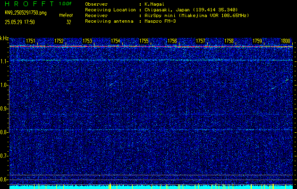Select the date stamp 25.05.29 17:50
This screenshot has width=297, height=189.
point(20,22)
